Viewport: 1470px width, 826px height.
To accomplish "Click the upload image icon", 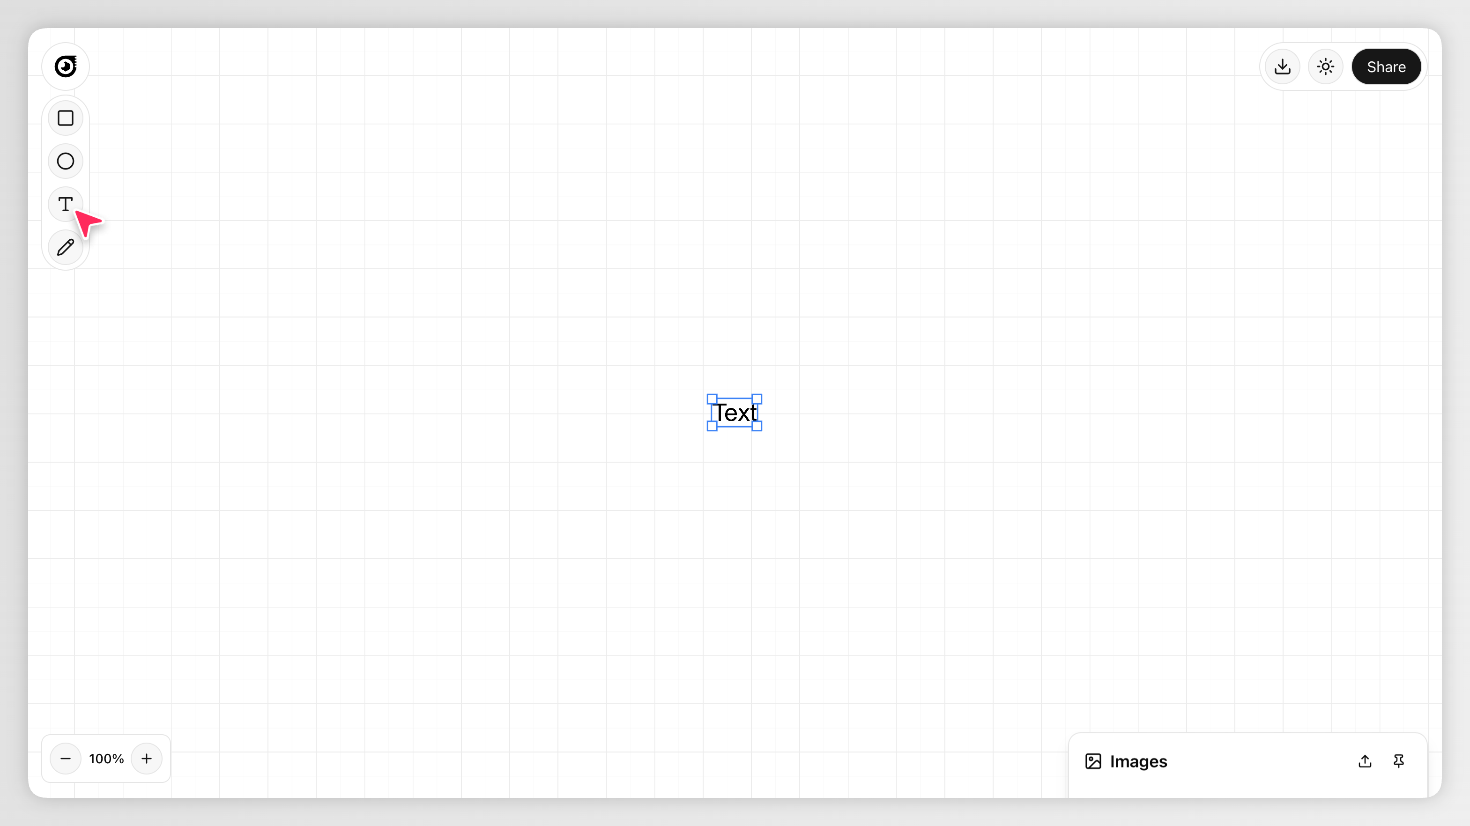I will 1365,761.
